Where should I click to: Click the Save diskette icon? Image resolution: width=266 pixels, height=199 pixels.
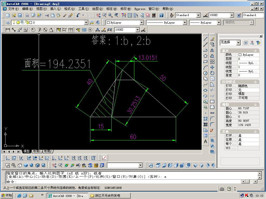click(x=20, y=15)
